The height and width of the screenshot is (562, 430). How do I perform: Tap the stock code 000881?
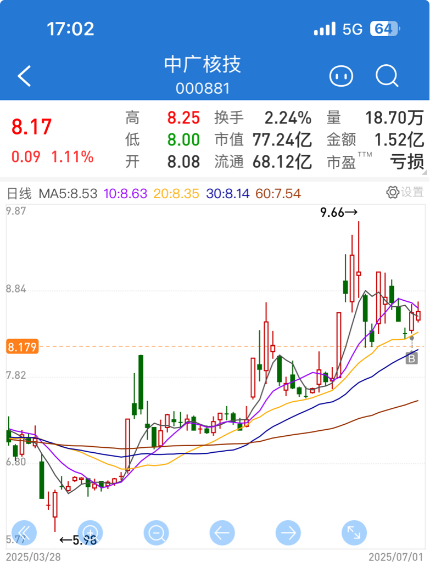click(203, 88)
